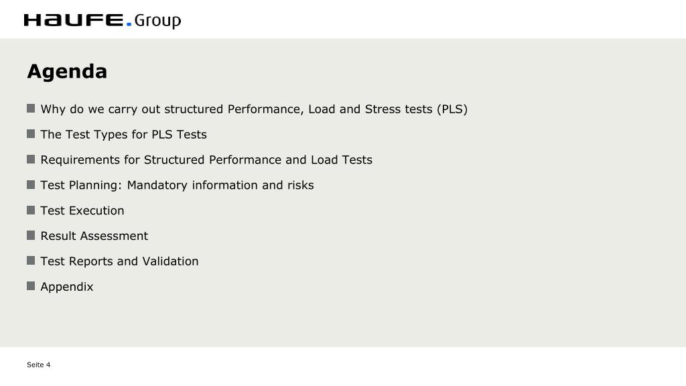This screenshot has width=686, height=386.
Task: Click bullet square next to Test Planning
Action: tap(31, 184)
